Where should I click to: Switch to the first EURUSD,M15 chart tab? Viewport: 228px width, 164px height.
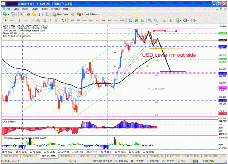tap(30, 156)
